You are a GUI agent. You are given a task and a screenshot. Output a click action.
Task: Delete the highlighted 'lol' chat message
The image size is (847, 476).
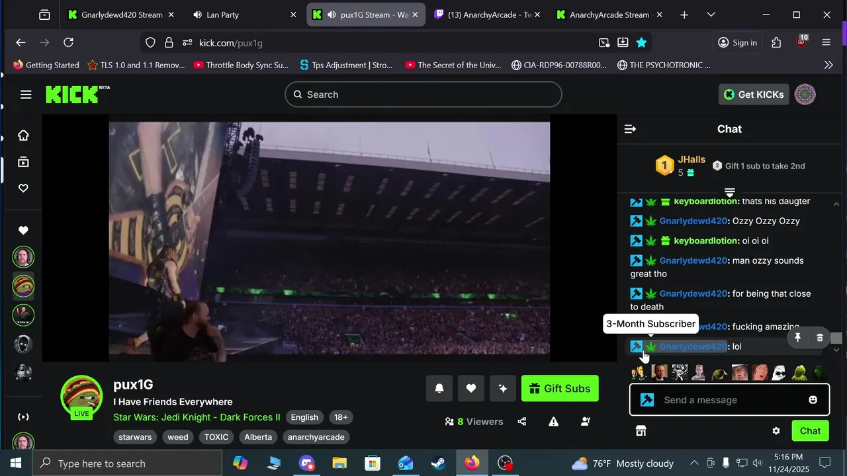pyautogui.click(x=820, y=338)
